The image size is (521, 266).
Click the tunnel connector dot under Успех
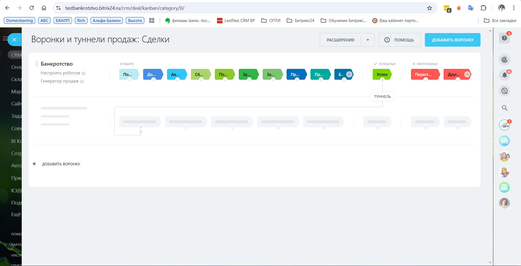[382, 80]
